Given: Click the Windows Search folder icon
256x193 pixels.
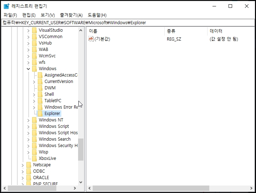Looking at the screenshot, I should [x=35, y=139].
